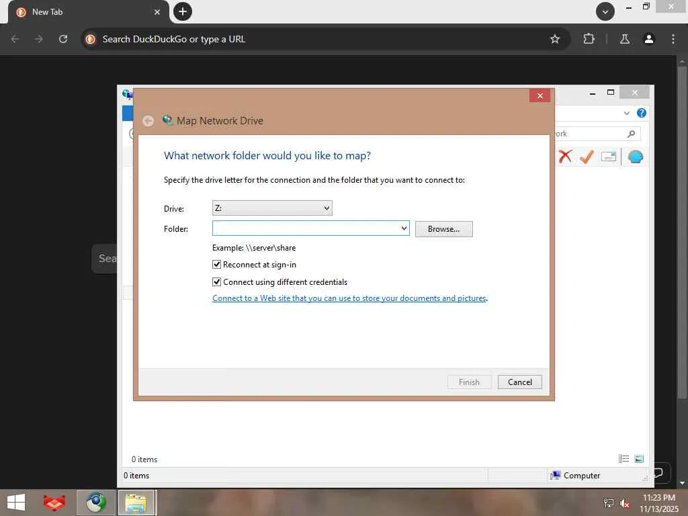Open the browser three-dot menu
The width and height of the screenshot is (688, 516).
coord(673,39)
